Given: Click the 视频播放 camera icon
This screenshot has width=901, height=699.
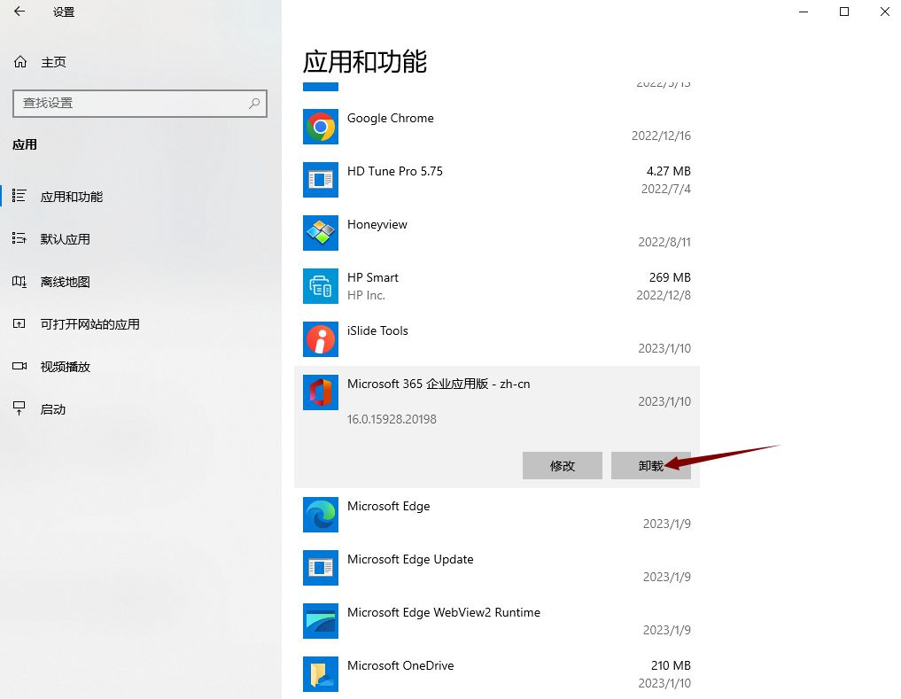Looking at the screenshot, I should [19, 366].
